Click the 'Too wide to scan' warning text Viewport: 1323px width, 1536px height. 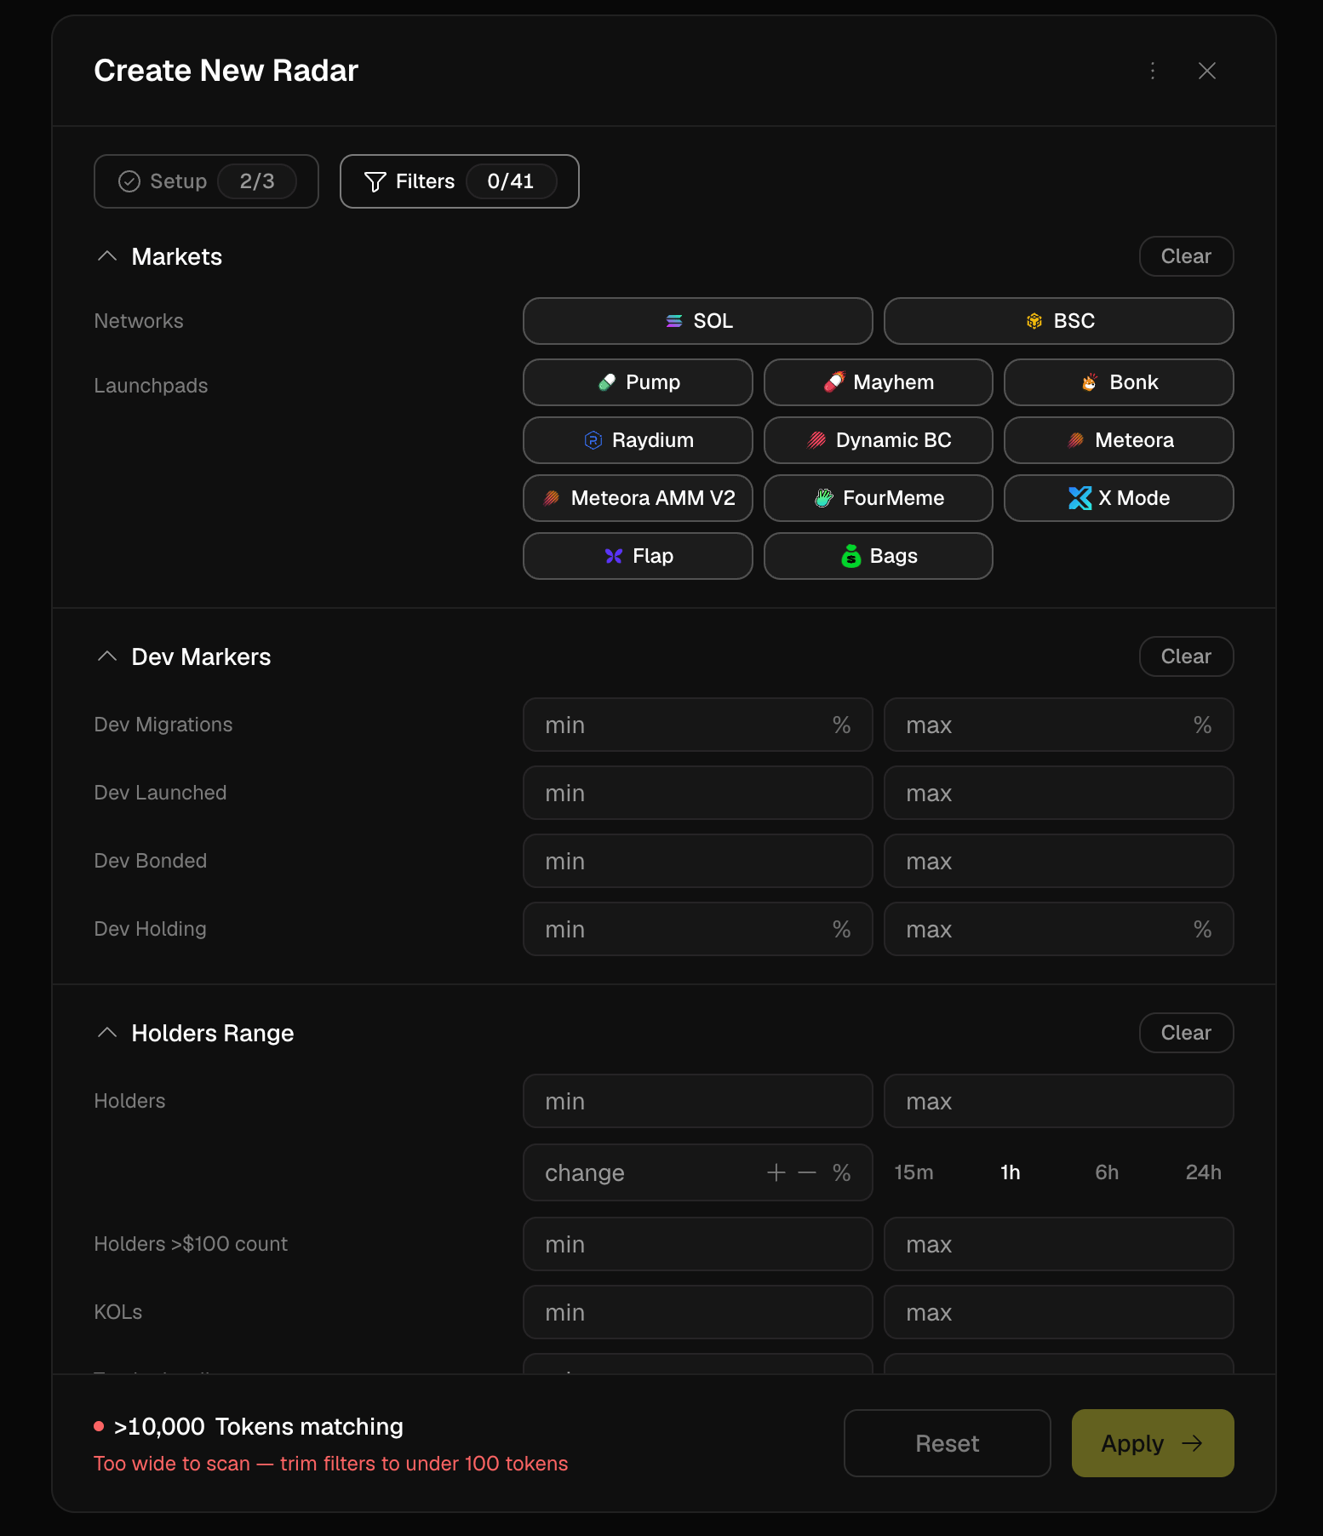pyautogui.click(x=331, y=1464)
